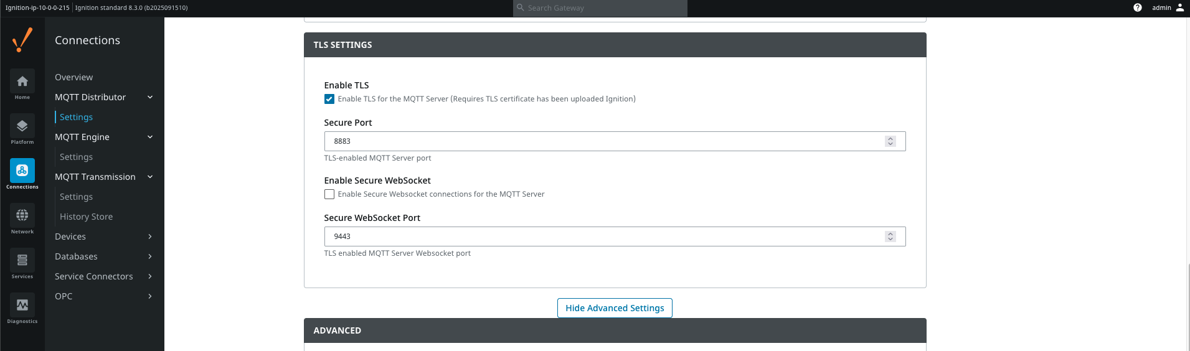Disable the Enable TLS checkbox

point(329,99)
